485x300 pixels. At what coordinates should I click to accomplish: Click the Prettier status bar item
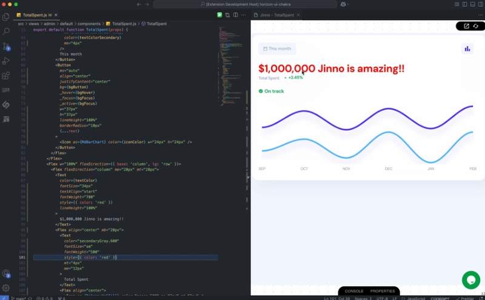point(465,298)
